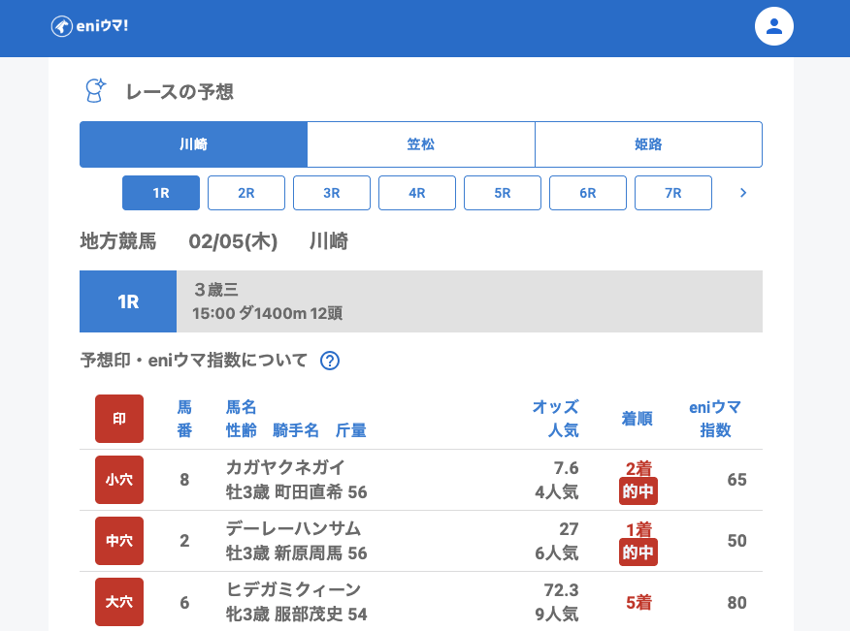Image resolution: width=850 pixels, height=631 pixels.
Task: Select the 姫路 racecourse tab
Action: (x=648, y=144)
